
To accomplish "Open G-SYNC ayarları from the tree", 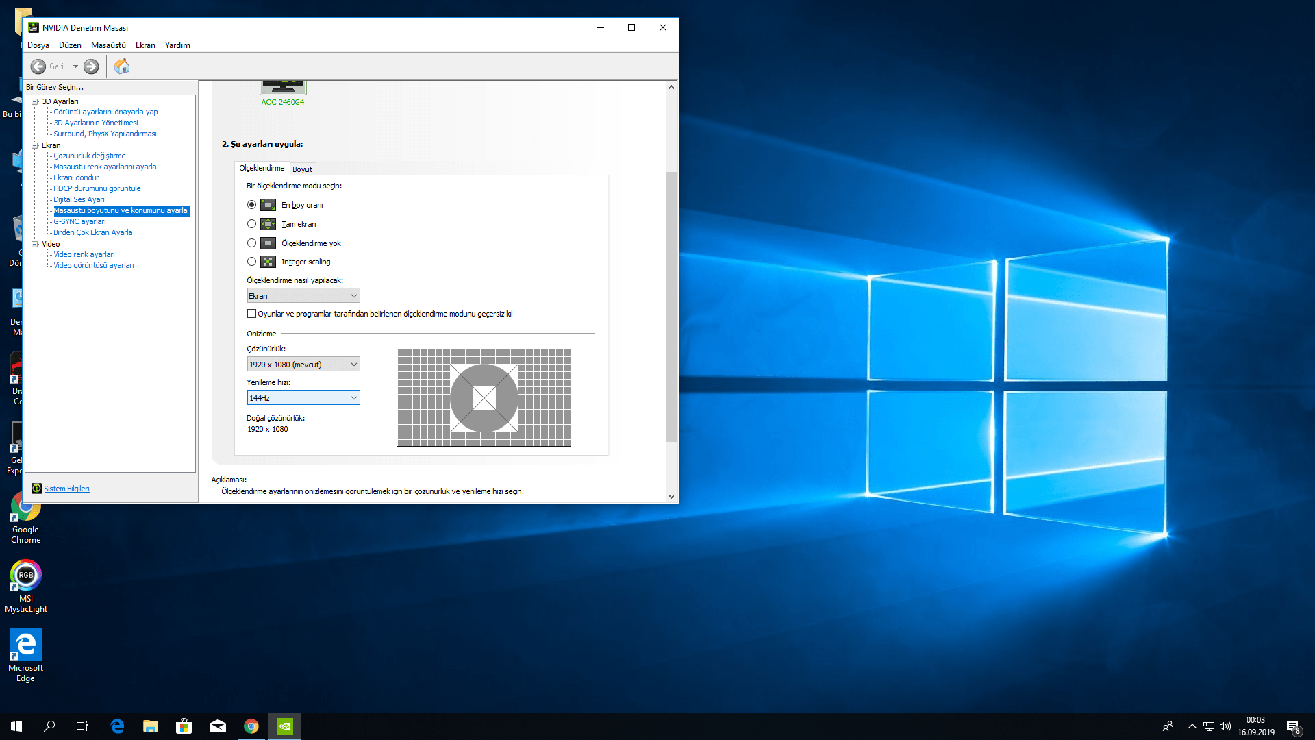I will pyautogui.click(x=79, y=221).
